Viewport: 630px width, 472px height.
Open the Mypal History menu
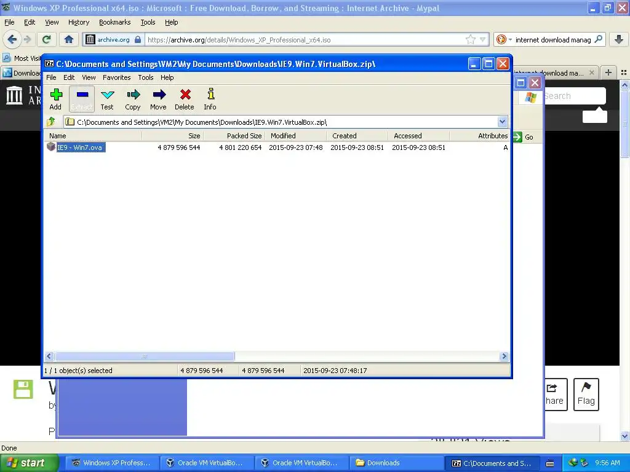[79, 22]
